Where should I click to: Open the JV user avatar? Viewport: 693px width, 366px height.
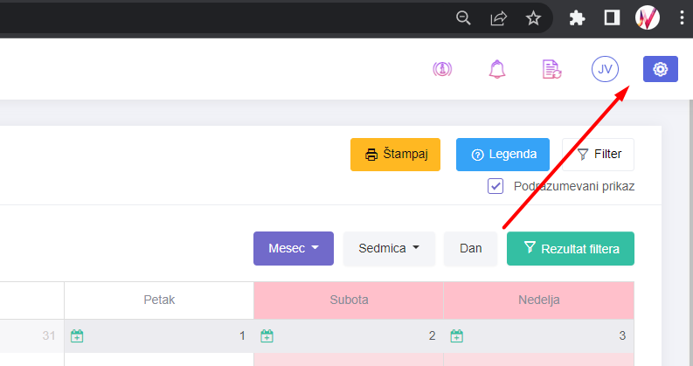(x=605, y=69)
